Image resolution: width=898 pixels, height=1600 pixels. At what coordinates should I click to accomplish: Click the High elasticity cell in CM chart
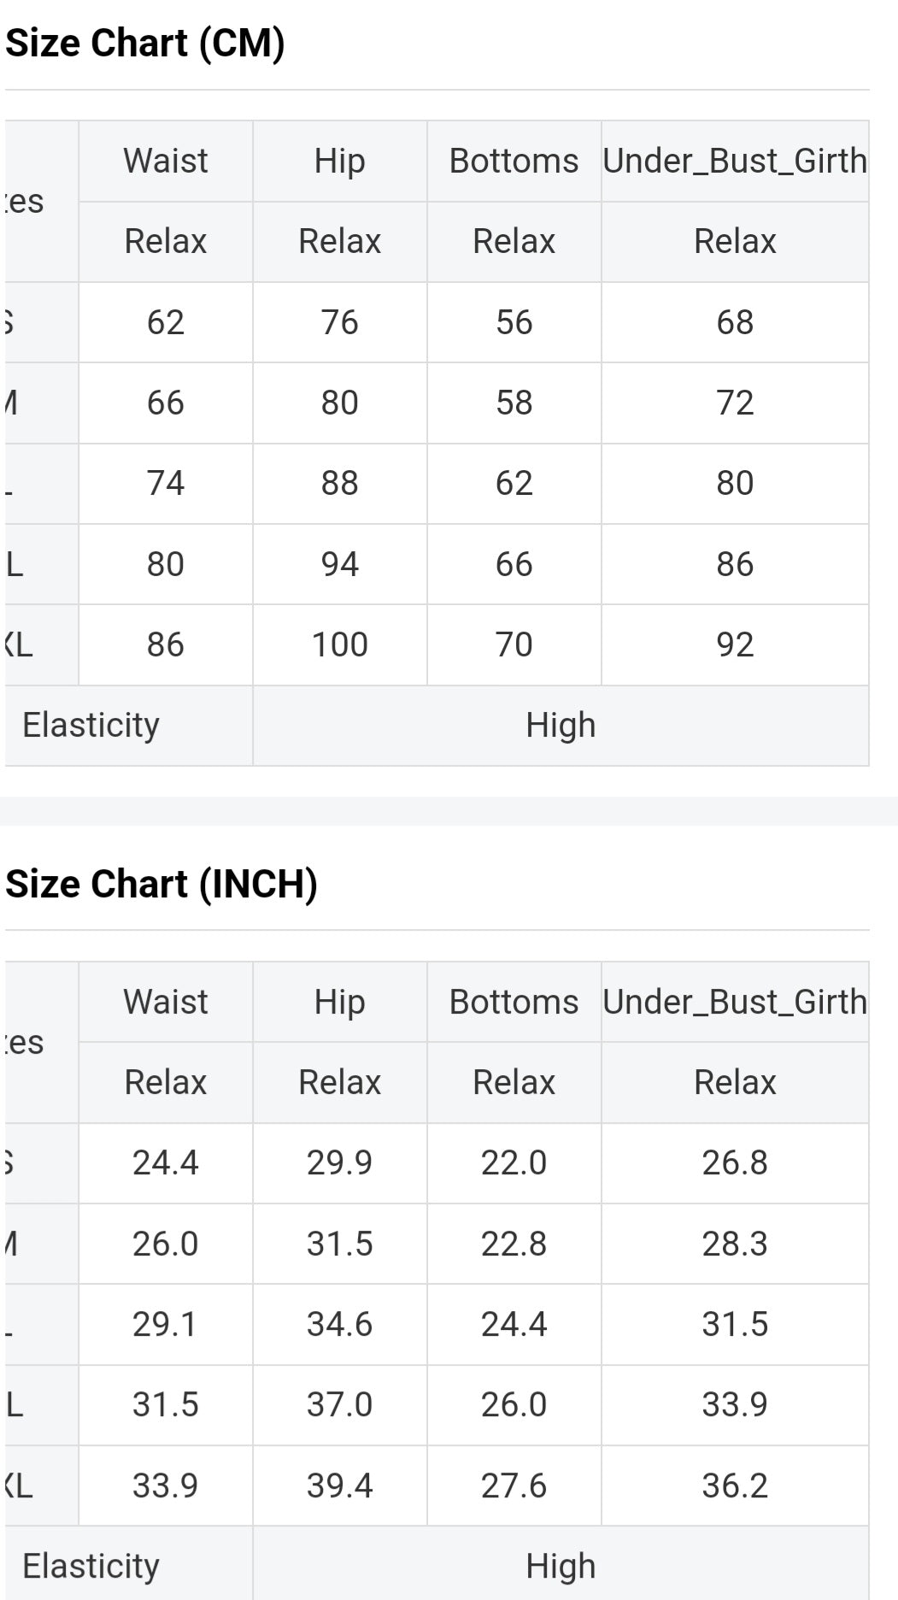pyautogui.click(x=561, y=725)
